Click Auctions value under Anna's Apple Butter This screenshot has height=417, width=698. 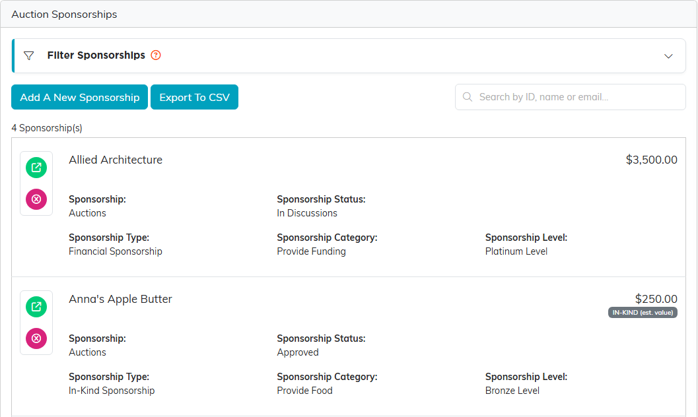pyautogui.click(x=87, y=352)
